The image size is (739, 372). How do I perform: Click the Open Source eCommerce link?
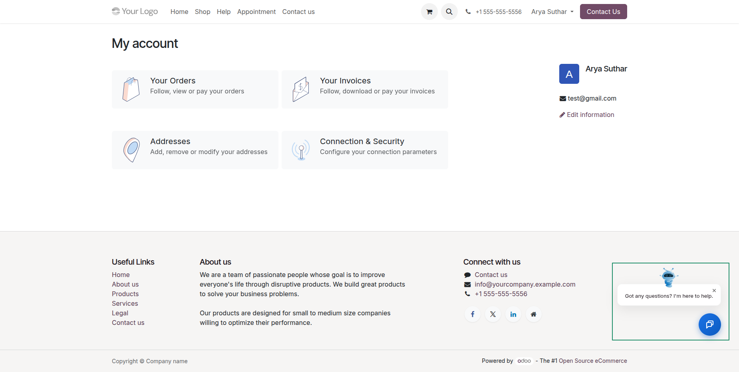[593, 361]
